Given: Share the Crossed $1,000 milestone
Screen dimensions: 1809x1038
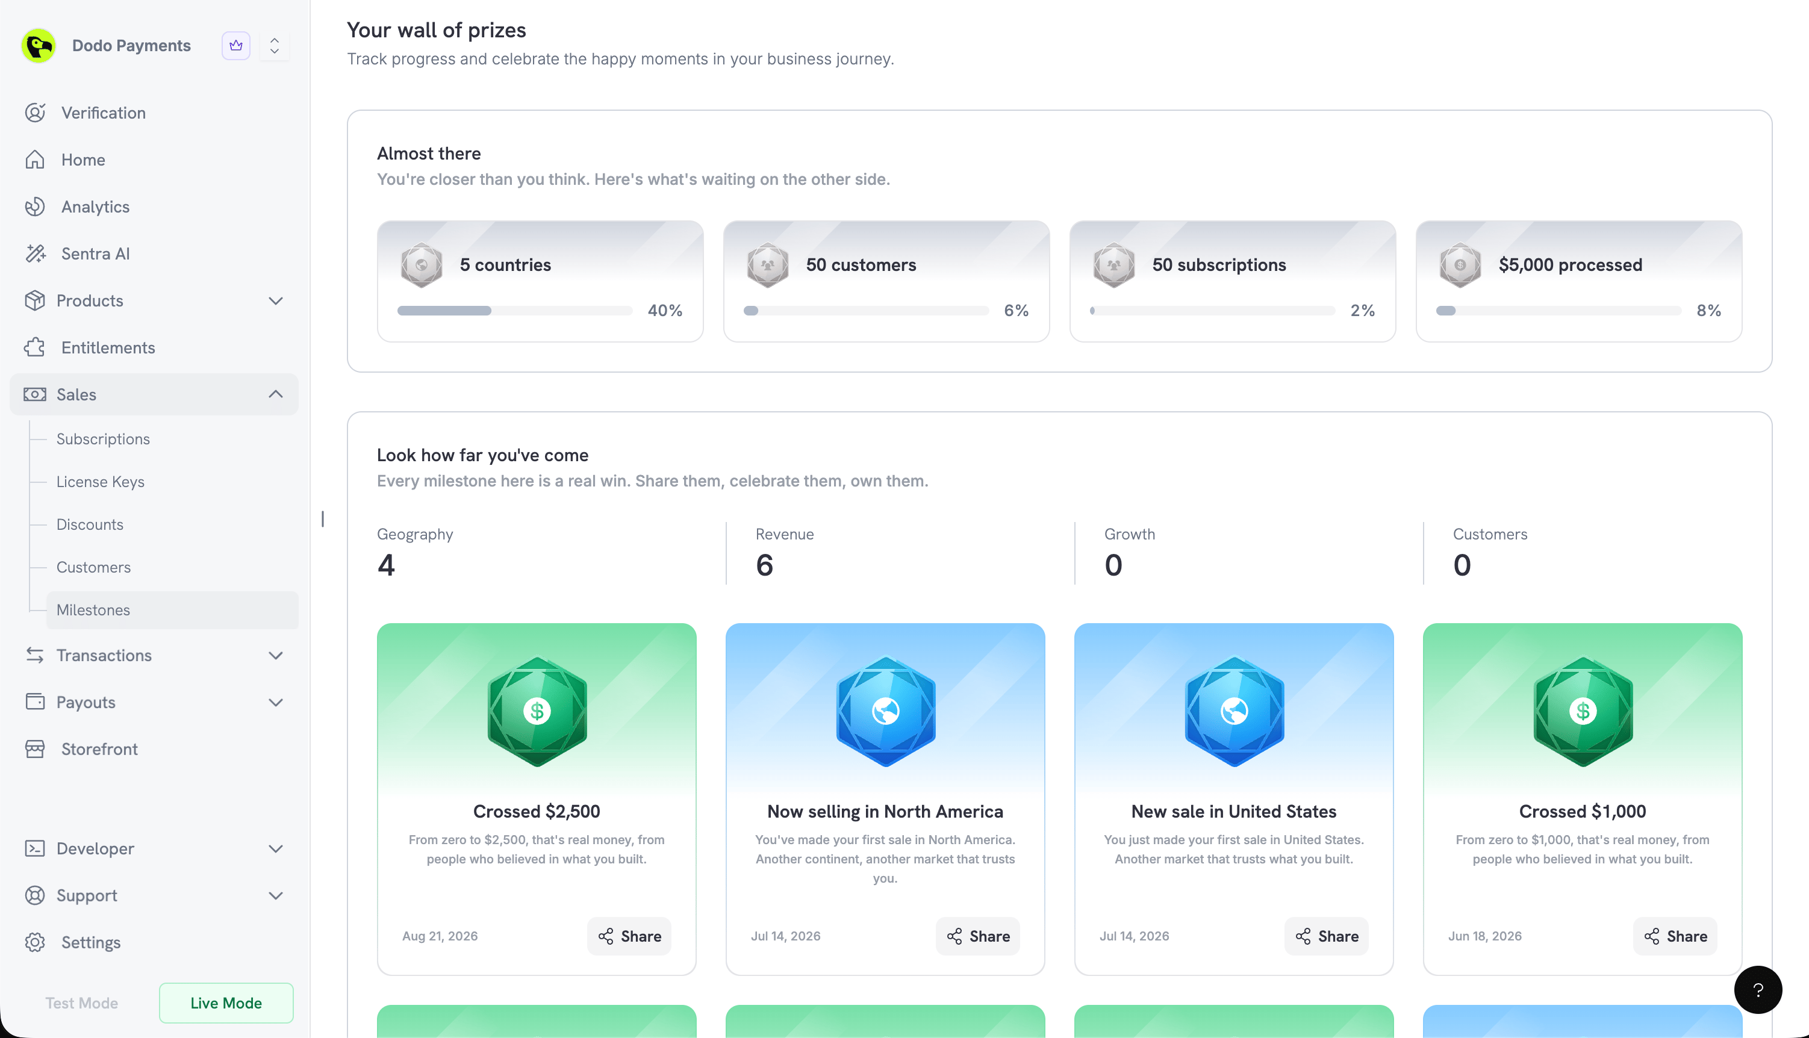Looking at the screenshot, I should [1675, 936].
